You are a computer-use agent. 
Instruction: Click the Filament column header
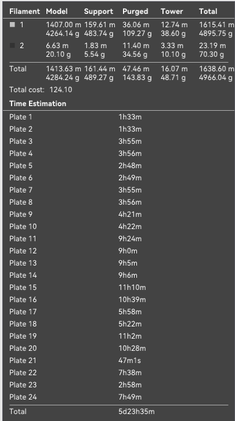tap(24, 11)
